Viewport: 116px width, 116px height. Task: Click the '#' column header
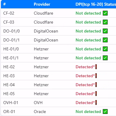4,4
